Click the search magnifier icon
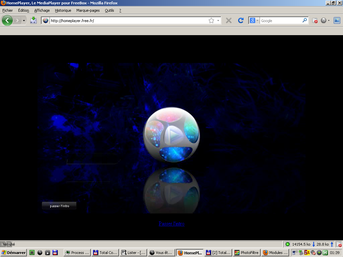 coord(304,20)
